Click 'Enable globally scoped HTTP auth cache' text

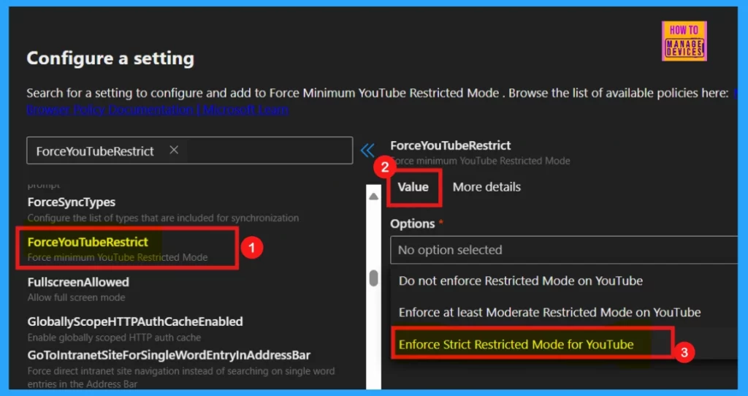pyautogui.click(x=114, y=338)
